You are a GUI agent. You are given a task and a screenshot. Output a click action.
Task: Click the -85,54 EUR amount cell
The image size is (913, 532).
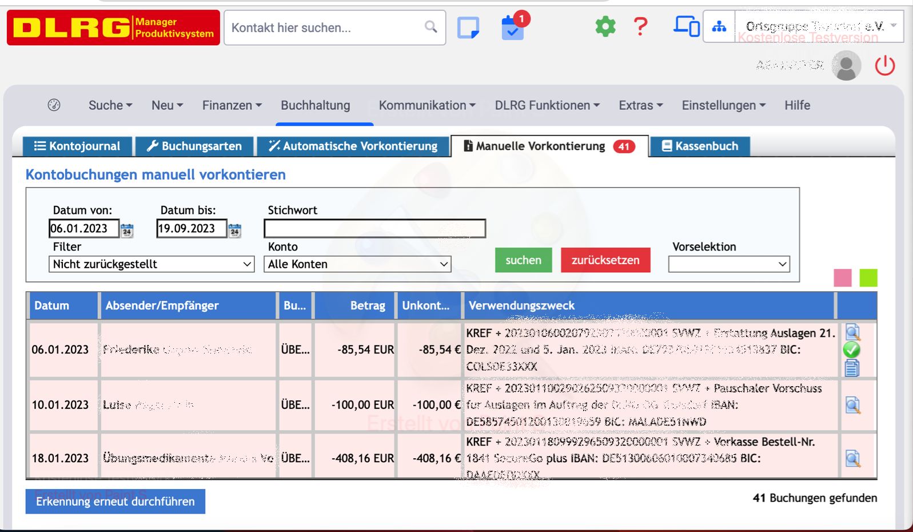point(354,350)
